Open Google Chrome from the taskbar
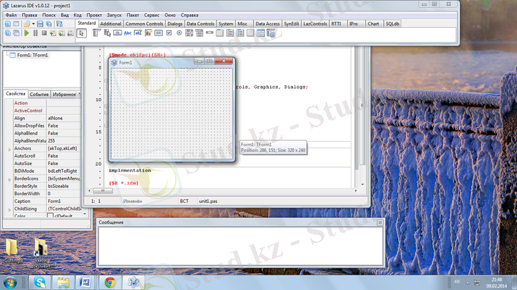 tap(110, 282)
